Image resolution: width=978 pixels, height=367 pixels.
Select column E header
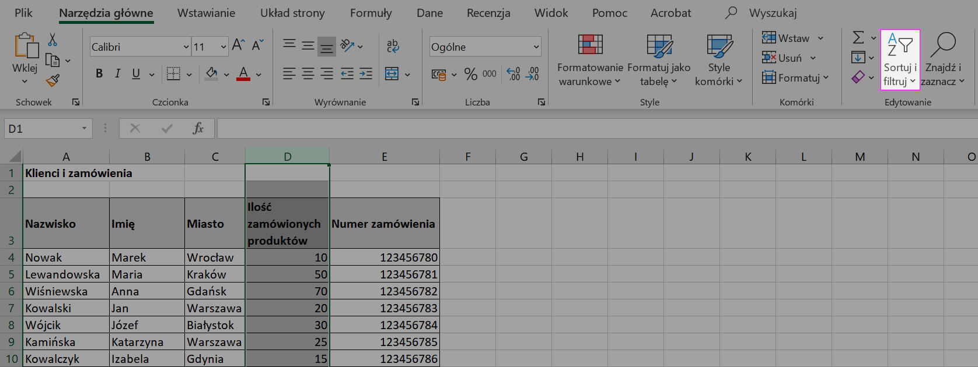(384, 156)
